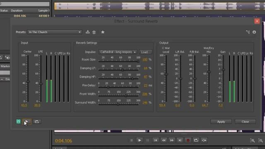The width and height of the screenshot is (265, 149).
Task: Toggle loop in effect preview
Action: 37,121
